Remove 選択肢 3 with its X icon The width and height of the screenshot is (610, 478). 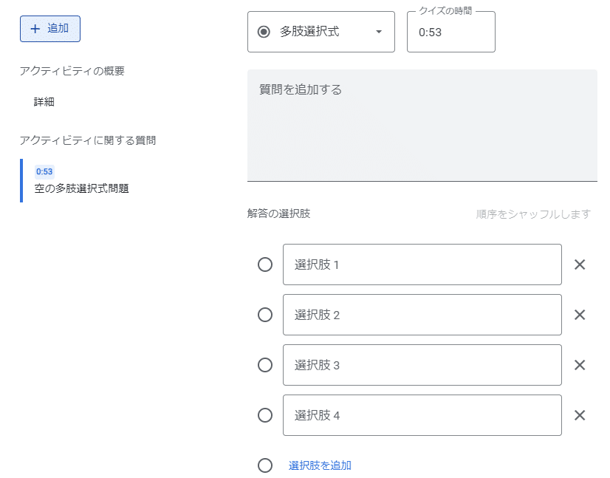(x=580, y=365)
